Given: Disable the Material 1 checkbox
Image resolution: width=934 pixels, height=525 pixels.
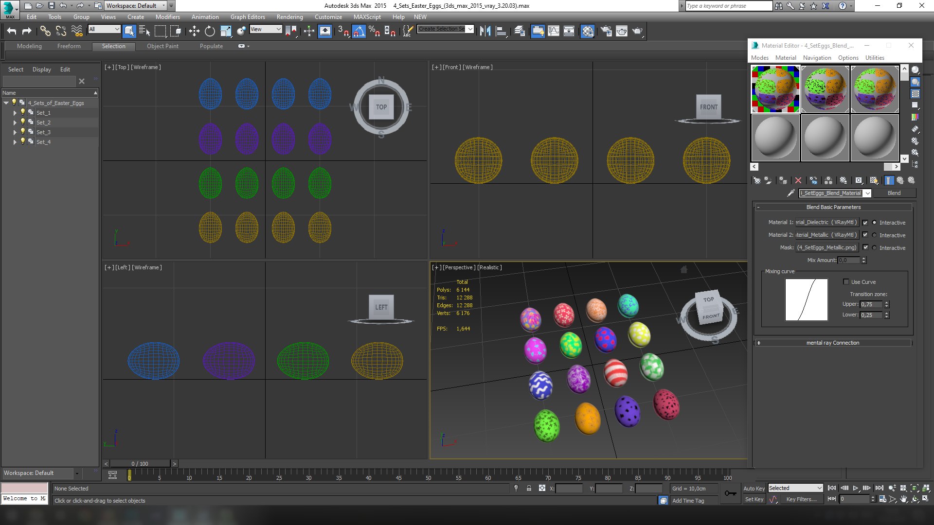Looking at the screenshot, I should click(865, 223).
